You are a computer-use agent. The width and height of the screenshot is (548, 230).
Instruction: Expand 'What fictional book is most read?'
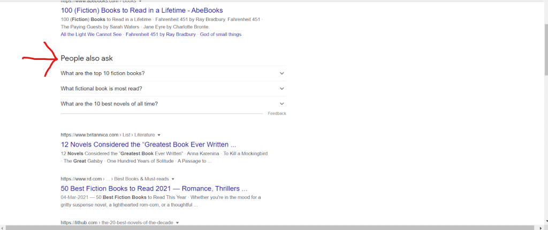point(101,89)
